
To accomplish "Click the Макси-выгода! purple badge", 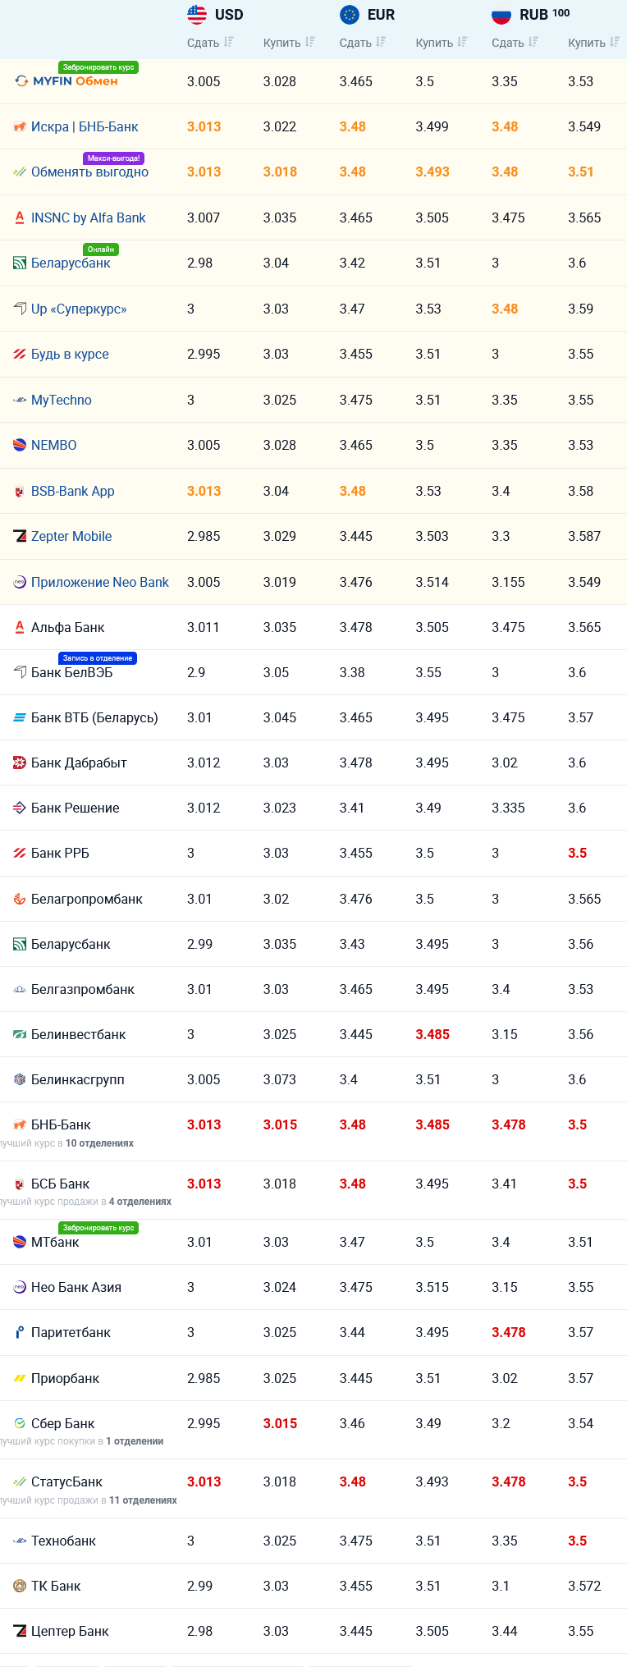I will click(113, 158).
